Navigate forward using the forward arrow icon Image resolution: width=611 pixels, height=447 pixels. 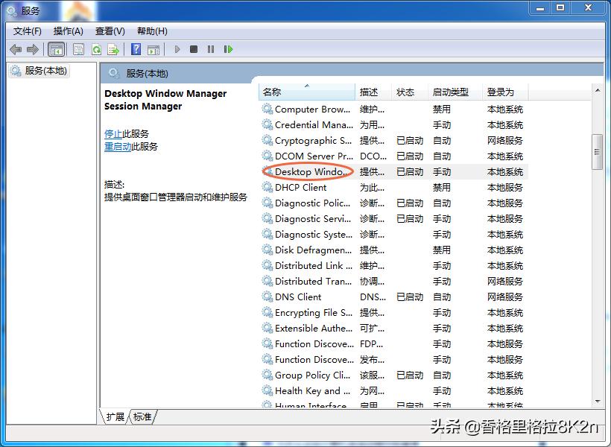pyautogui.click(x=34, y=49)
